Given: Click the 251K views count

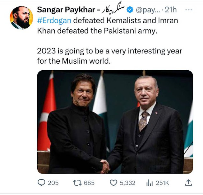Looking at the screenshot, I should (x=162, y=183).
